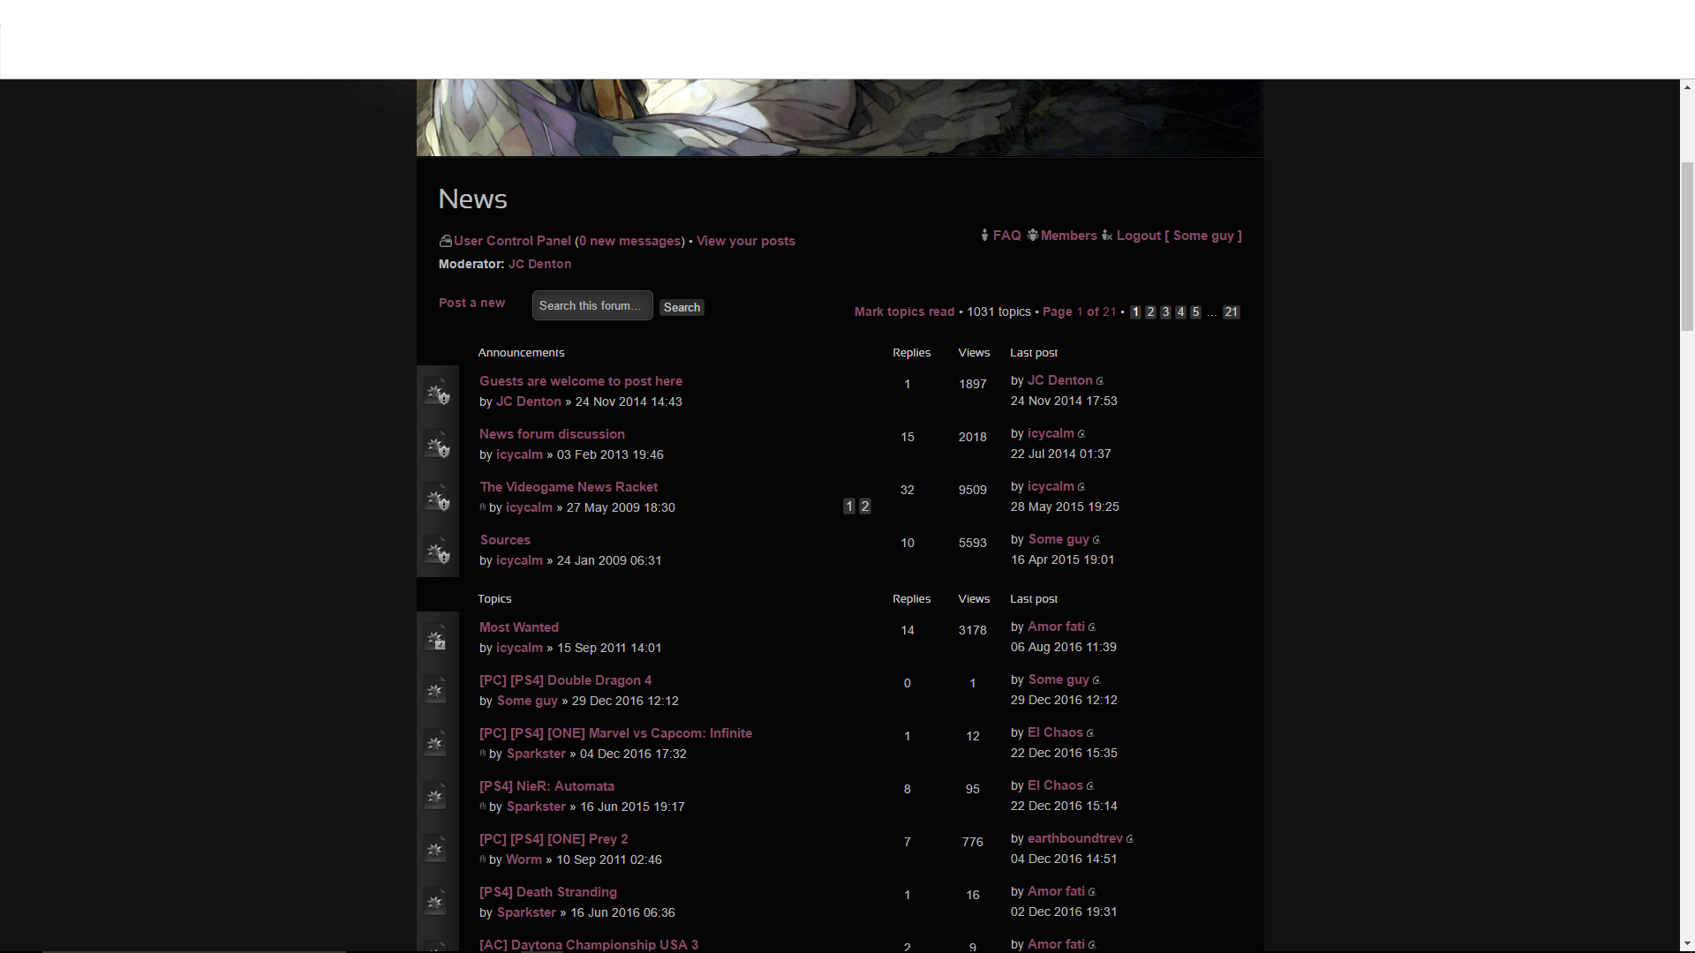The image size is (1695, 953).
Task: Click topic icon beside Death Stranding
Action: pos(437,903)
